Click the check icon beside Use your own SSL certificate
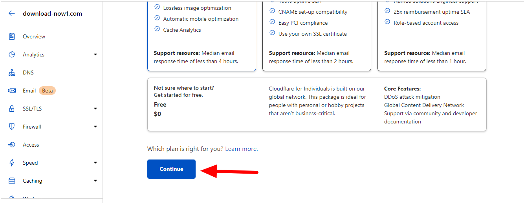Image resolution: width=524 pixels, height=203 pixels. tap(272, 33)
